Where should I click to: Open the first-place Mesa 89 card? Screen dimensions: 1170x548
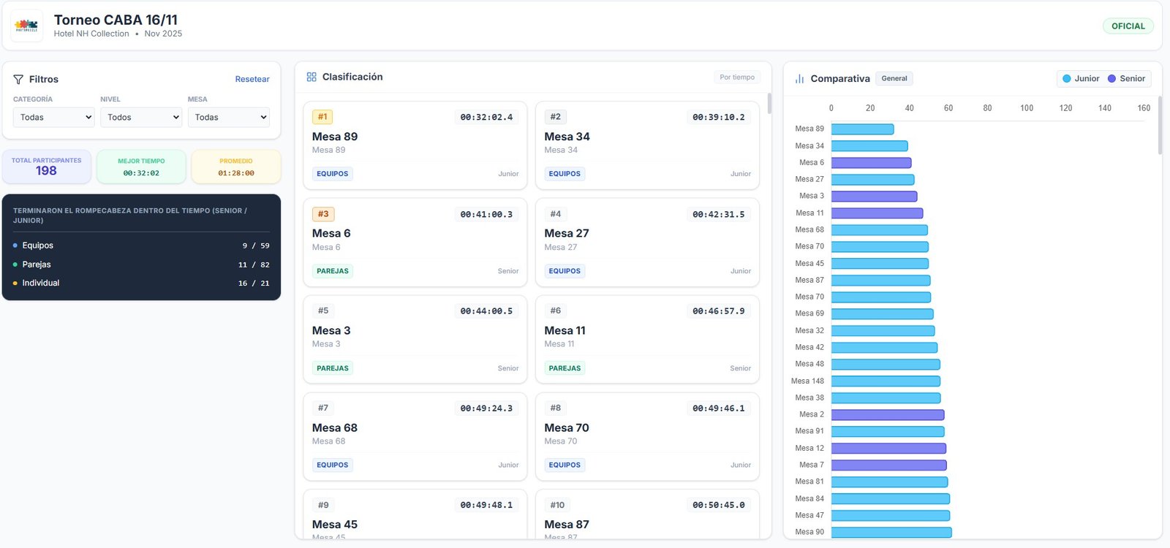click(415, 145)
